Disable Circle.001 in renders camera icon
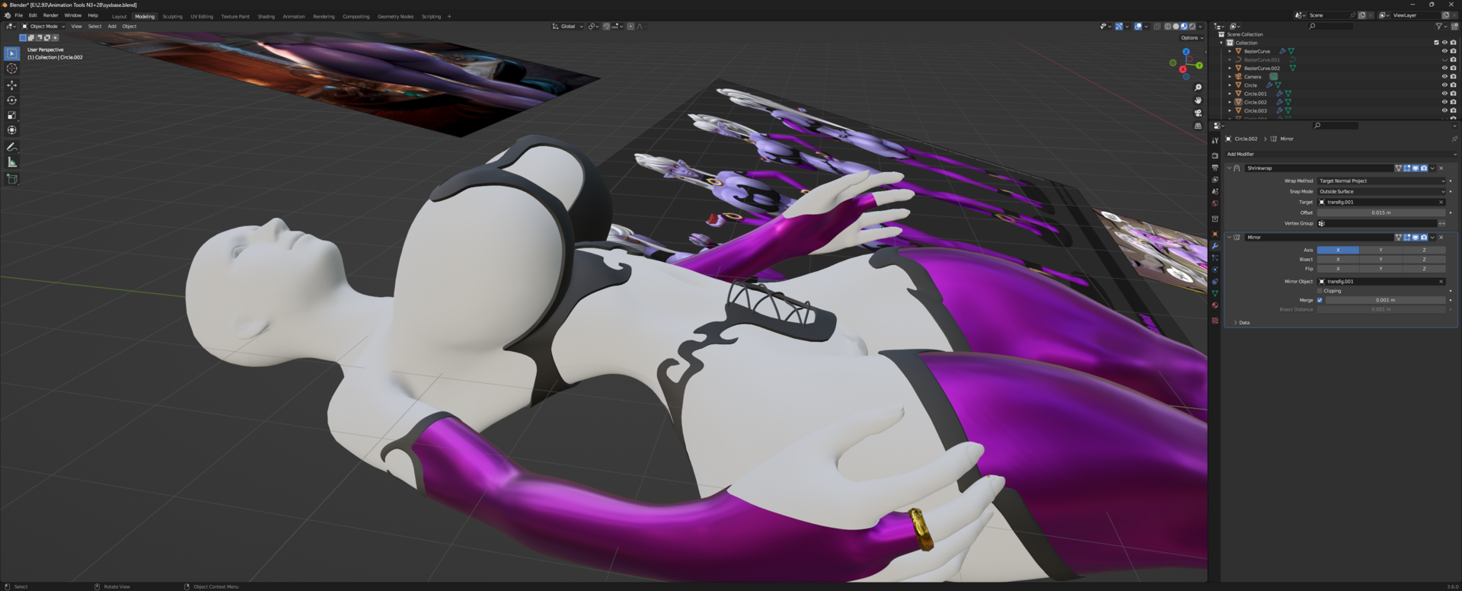 pyautogui.click(x=1453, y=94)
